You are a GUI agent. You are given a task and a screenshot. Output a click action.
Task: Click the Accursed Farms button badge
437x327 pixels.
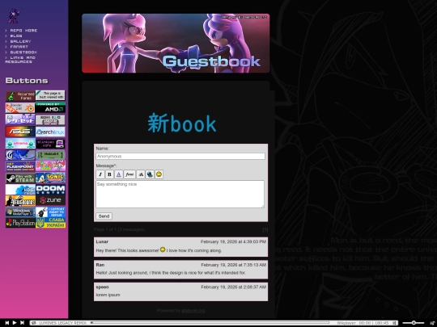point(20,96)
